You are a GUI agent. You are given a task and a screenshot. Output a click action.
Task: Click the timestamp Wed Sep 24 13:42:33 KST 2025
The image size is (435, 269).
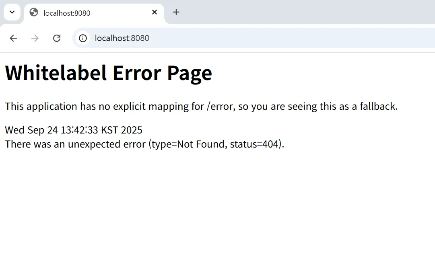(74, 130)
